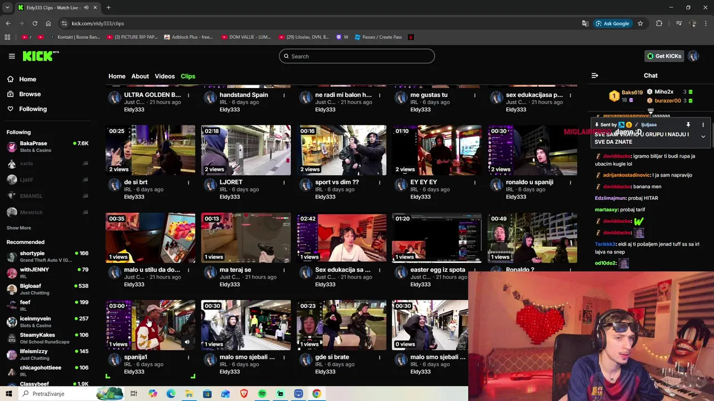The image size is (714, 401).
Task: Open Brave browser from taskbar
Action: [x=244, y=394]
